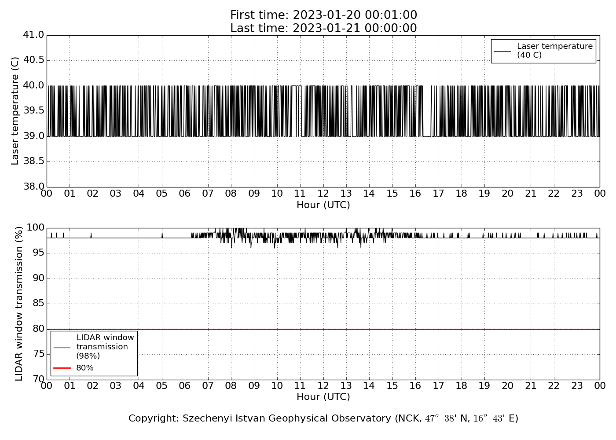Click the 'Last time' title line
This screenshot has width=616, height=440.
pyautogui.click(x=323, y=28)
